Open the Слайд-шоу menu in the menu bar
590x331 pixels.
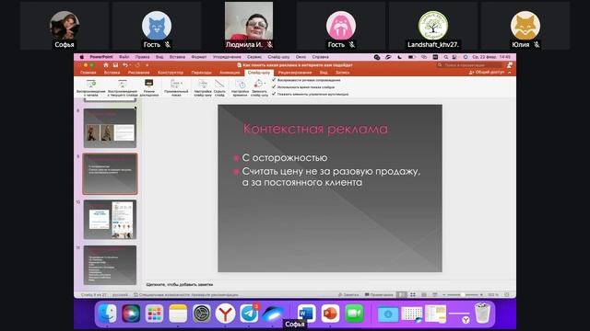278,57
